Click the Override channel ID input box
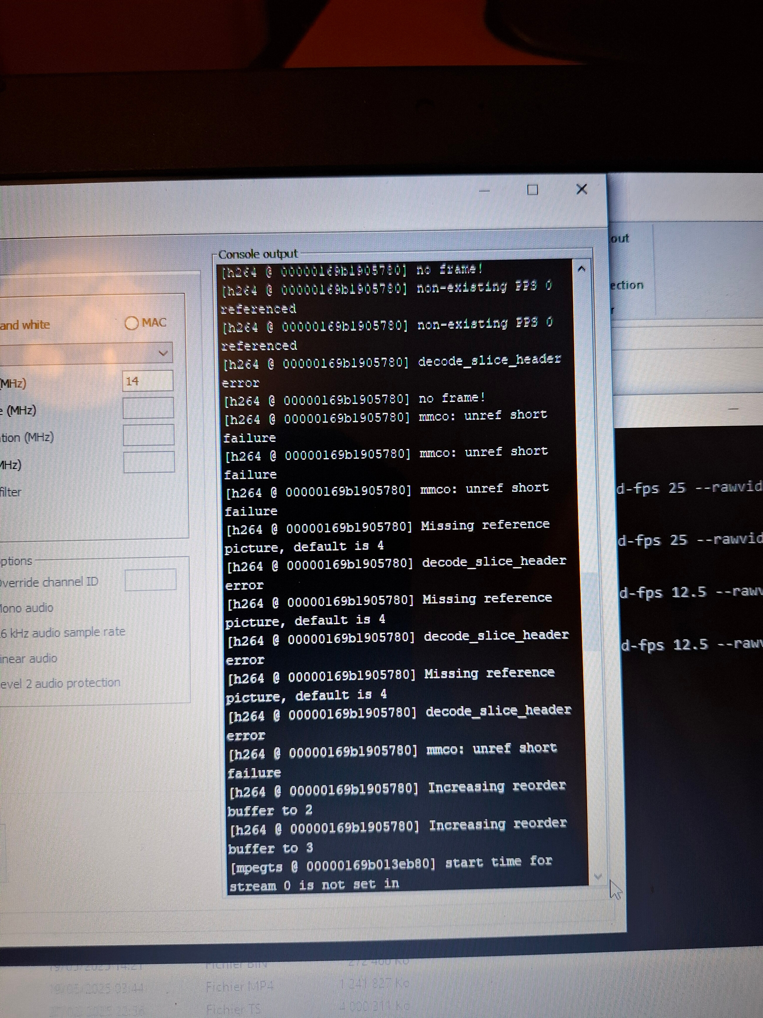This screenshot has height=1018, width=763. tap(150, 580)
